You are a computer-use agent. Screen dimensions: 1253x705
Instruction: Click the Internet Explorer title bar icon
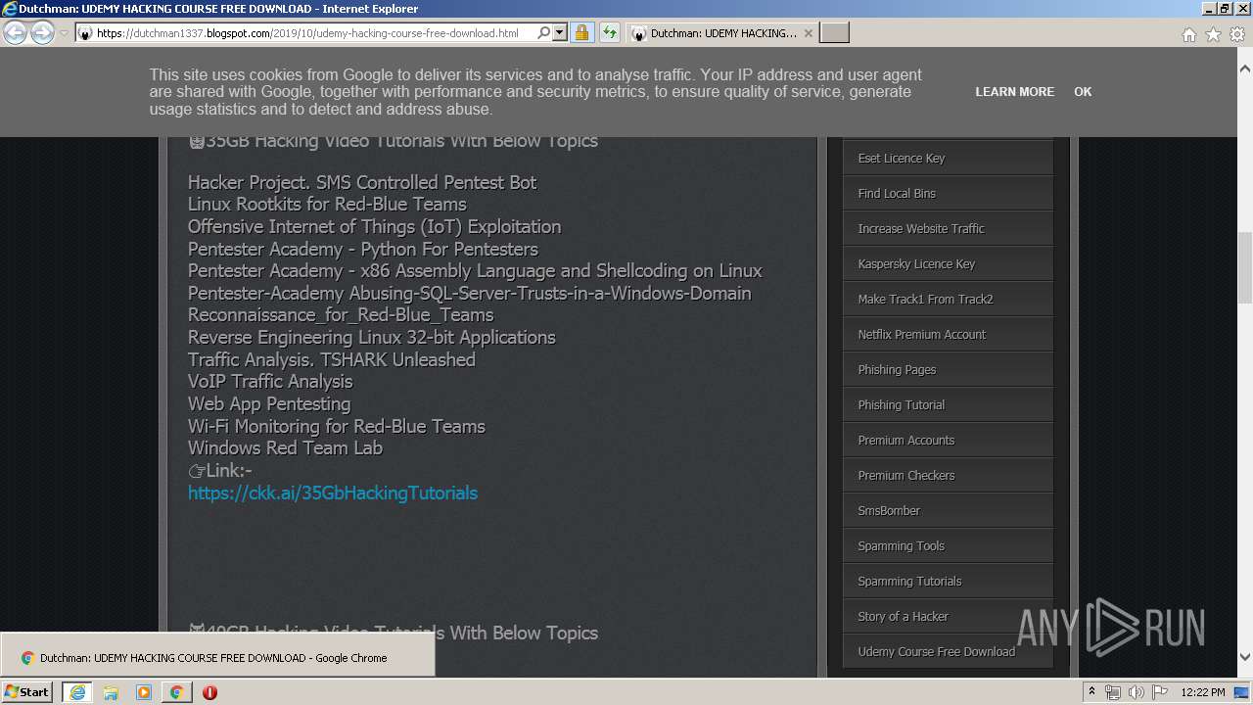[10, 9]
